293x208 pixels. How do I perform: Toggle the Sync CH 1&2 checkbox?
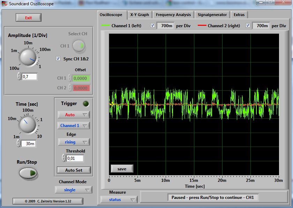click(x=58, y=59)
